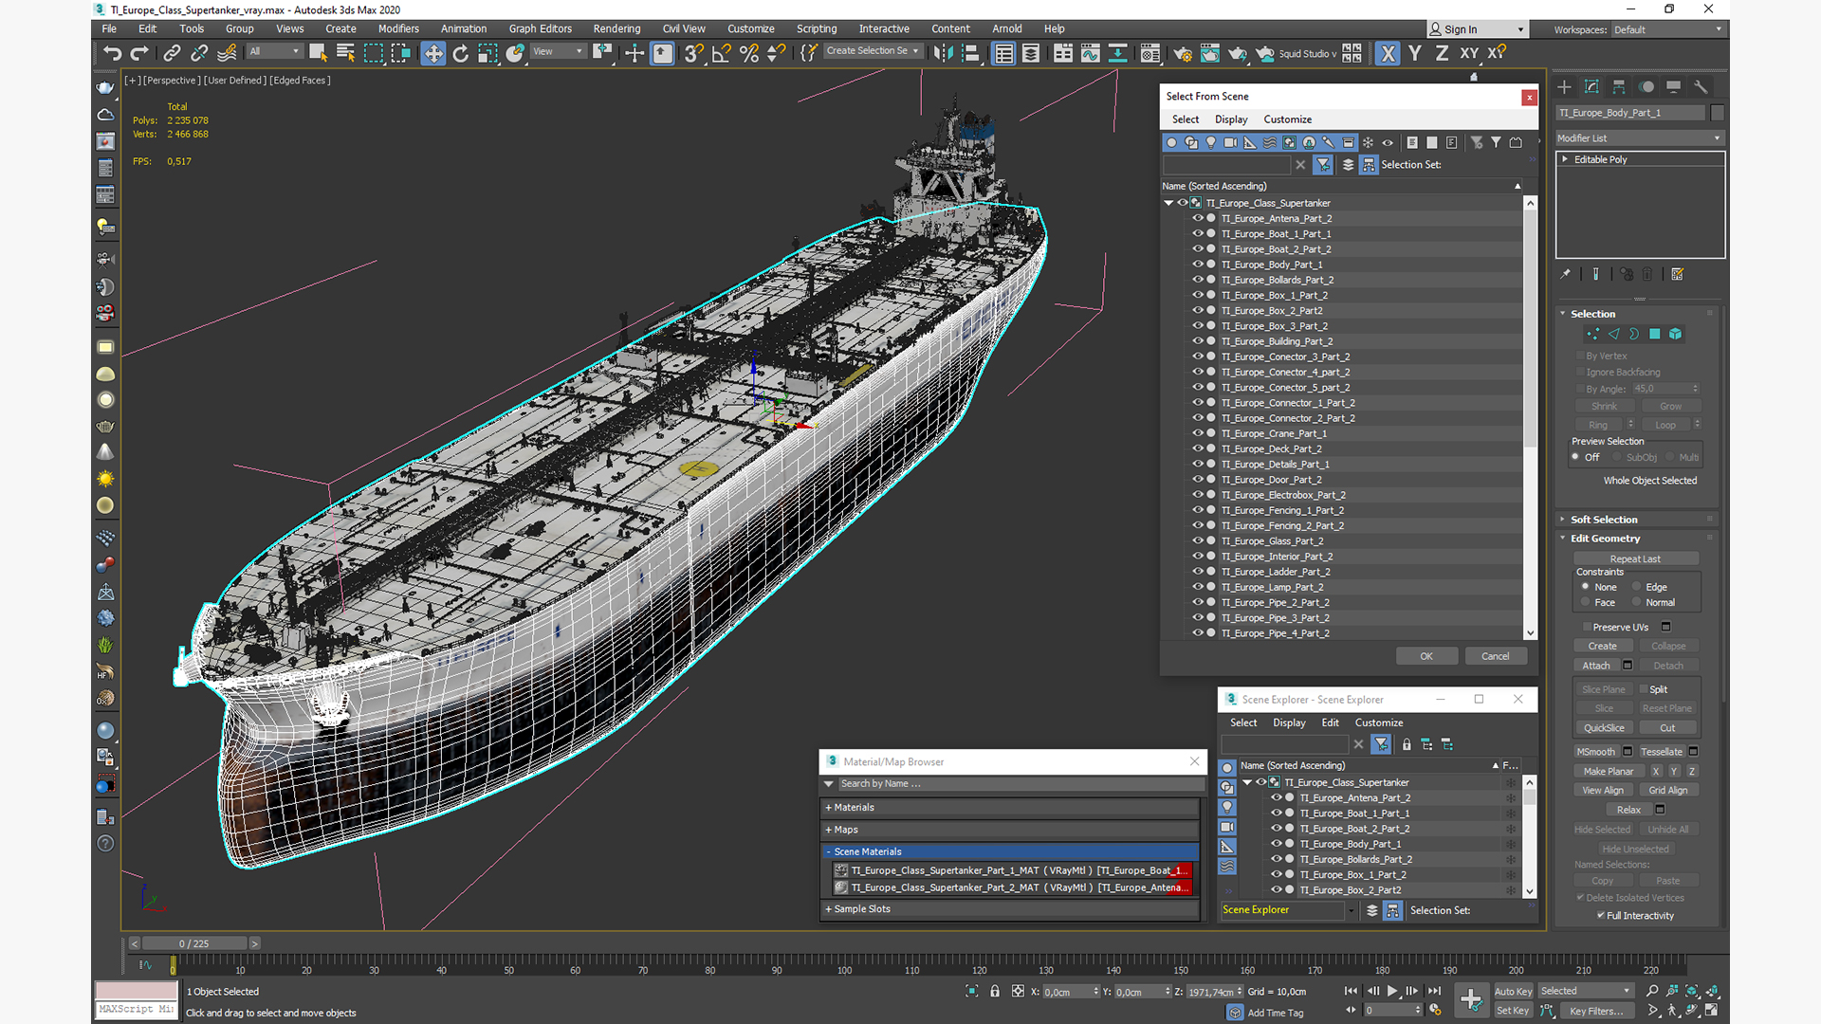Open Display menu in Select From Scene

[1231, 119]
